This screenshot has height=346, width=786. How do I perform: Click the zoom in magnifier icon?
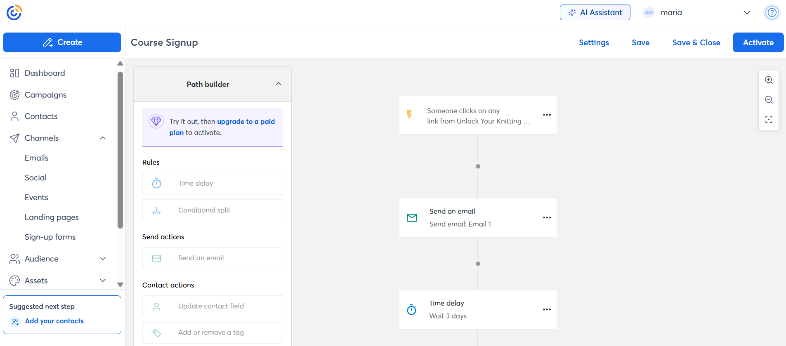769,80
